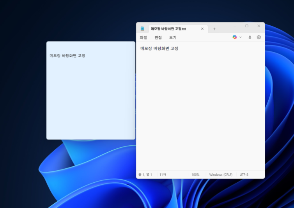
Task: Click the text line in Notepad editor
Action: click(x=159, y=49)
